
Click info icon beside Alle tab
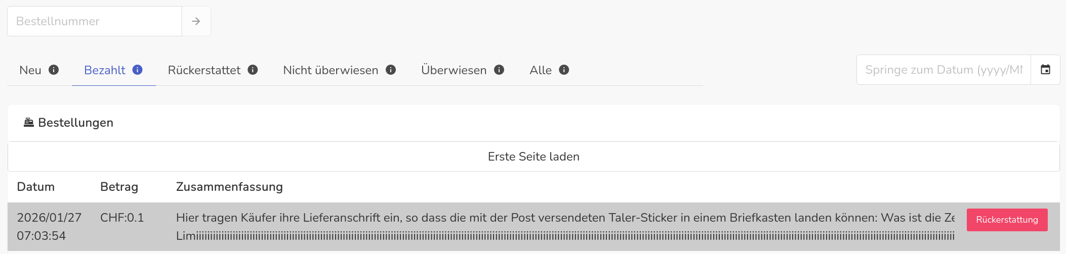point(564,70)
